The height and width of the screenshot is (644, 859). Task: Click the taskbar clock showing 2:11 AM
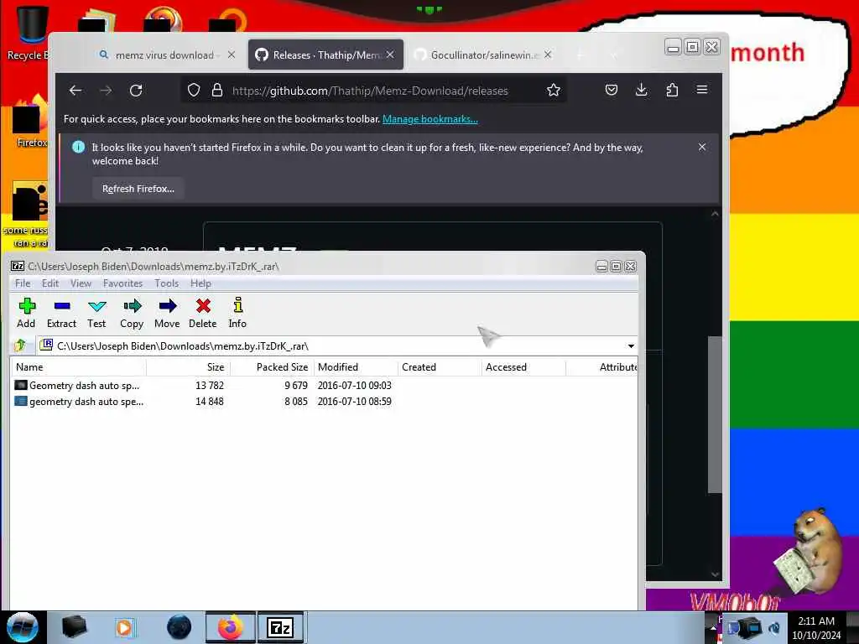point(816,627)
